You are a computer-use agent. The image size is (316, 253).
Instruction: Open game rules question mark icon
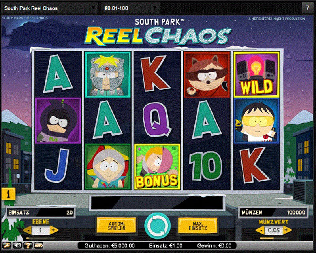(x=28, y=245)
